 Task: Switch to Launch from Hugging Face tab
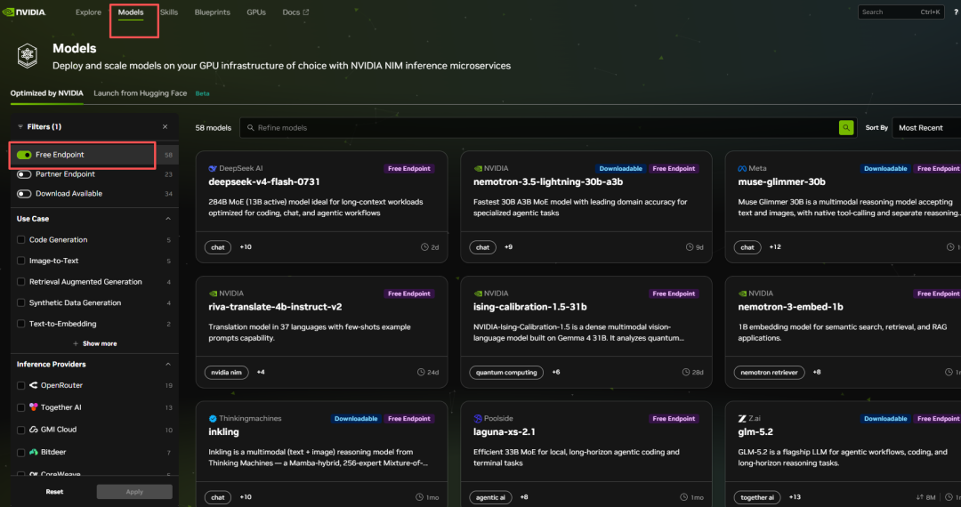tap(141, 93)
